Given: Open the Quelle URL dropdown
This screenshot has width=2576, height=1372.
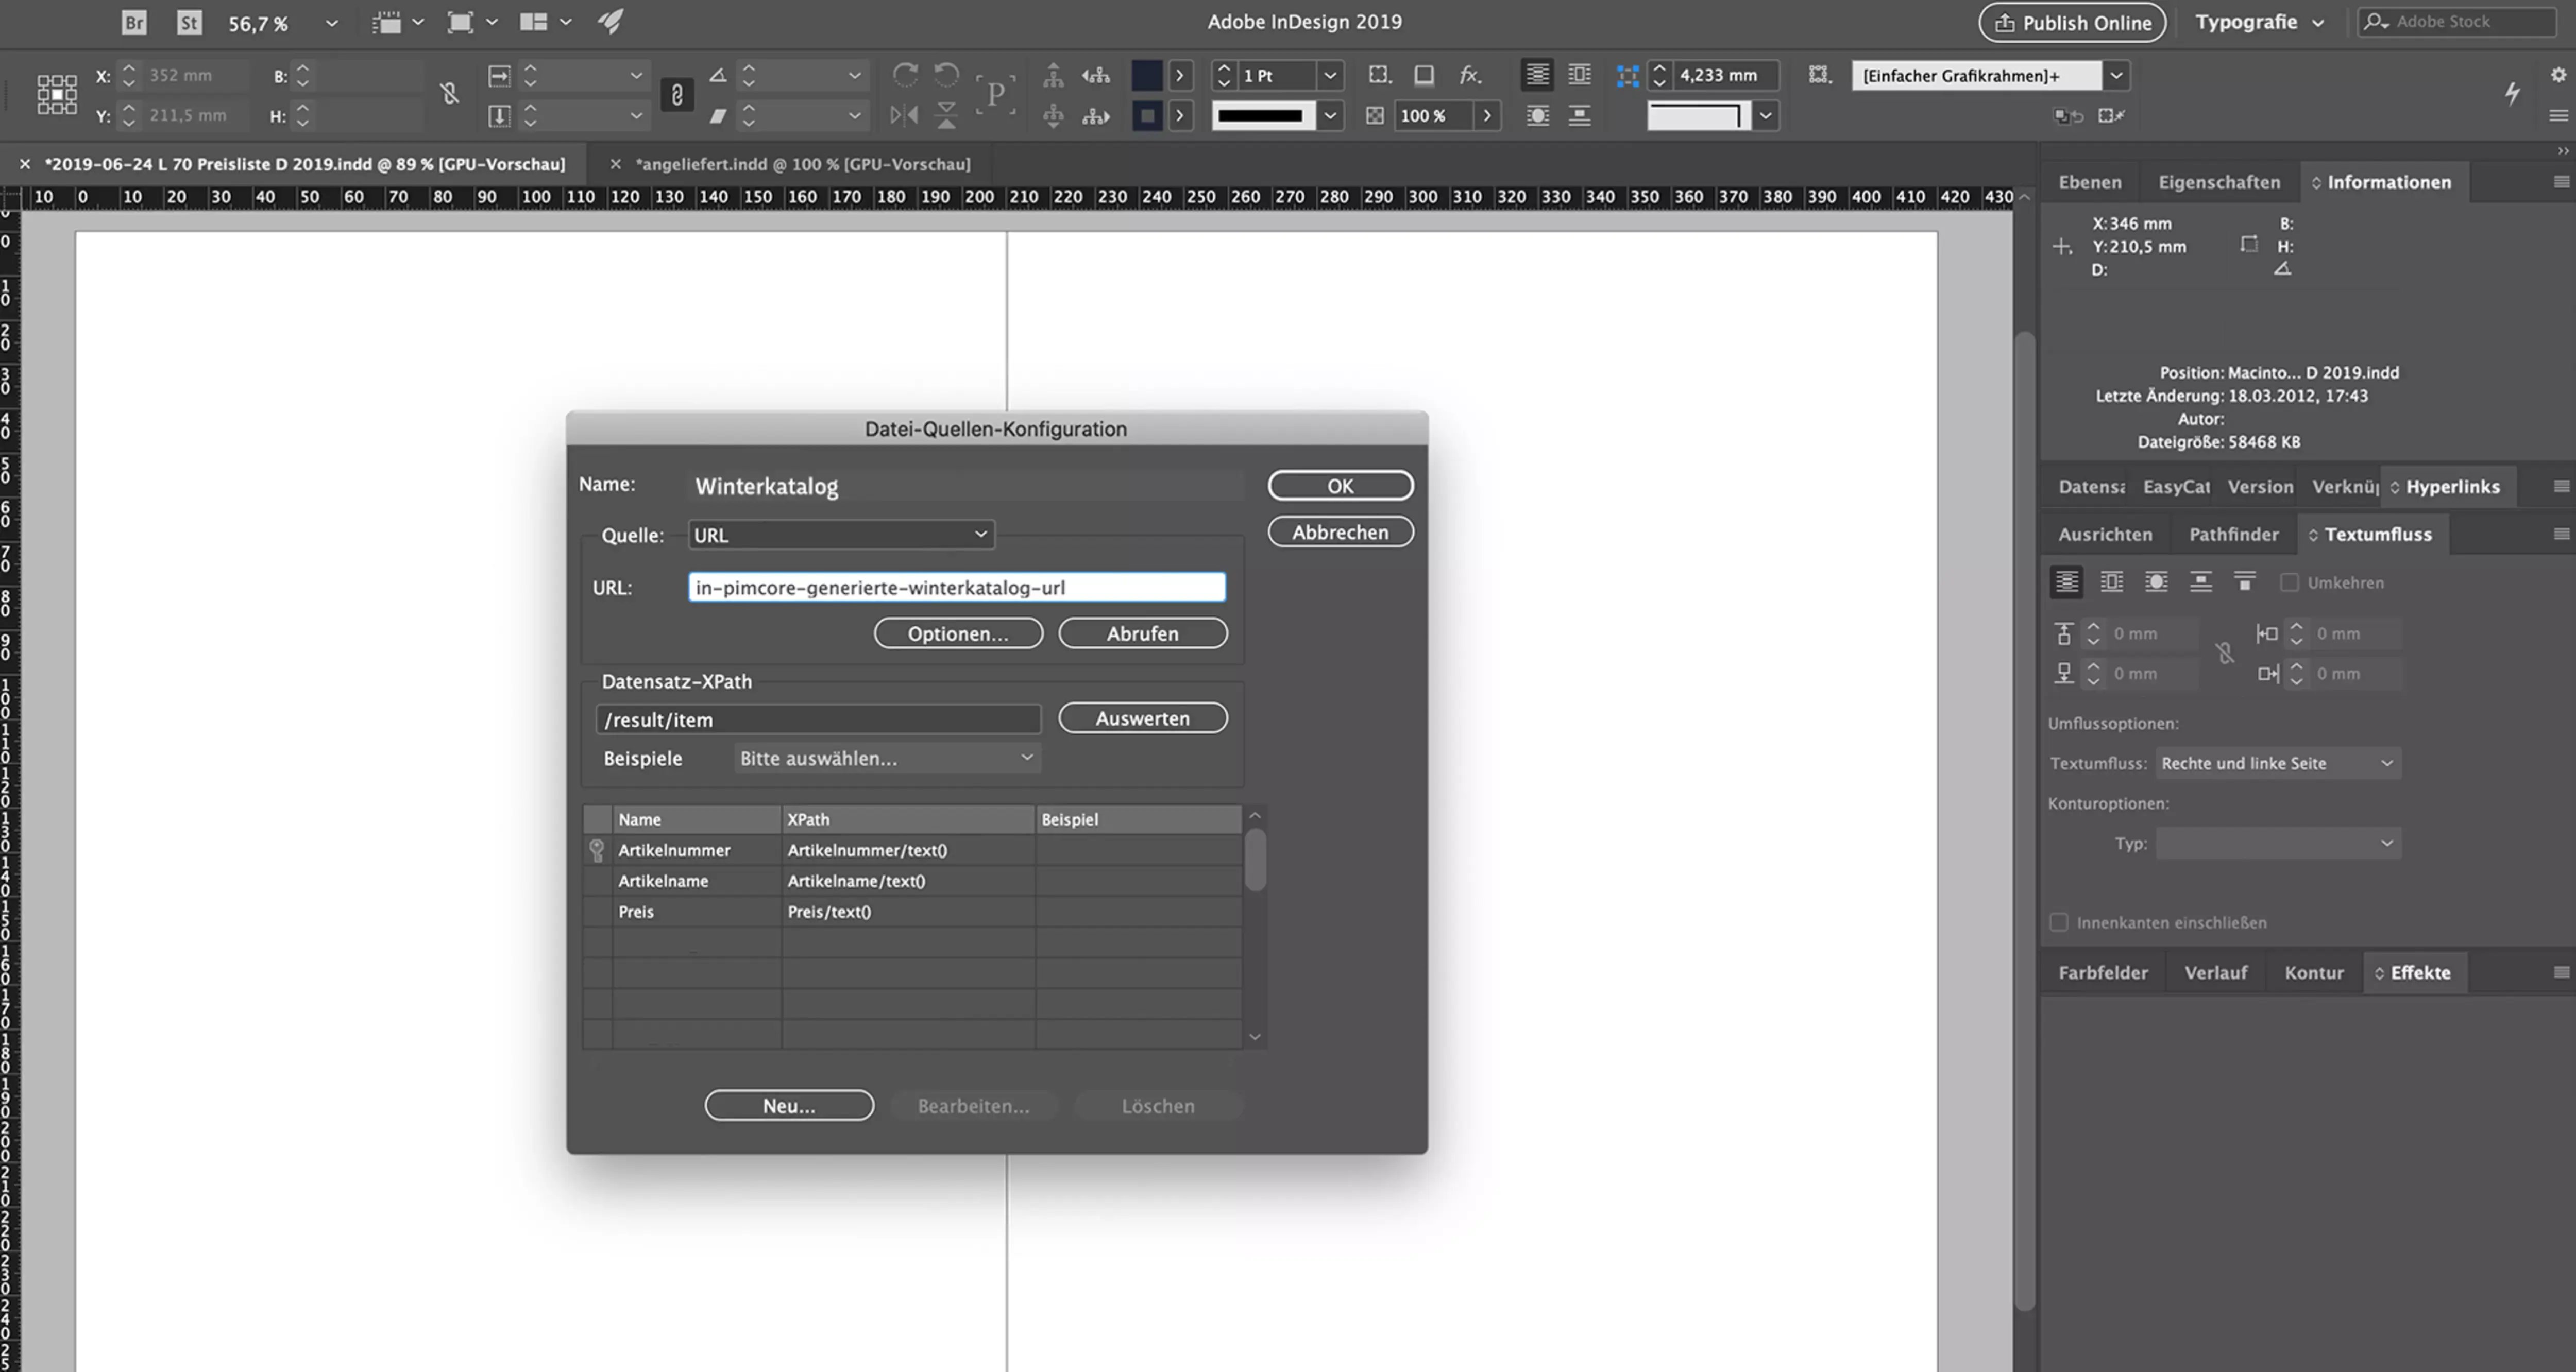Looking at the screenshot, I should [x=840, y=535].
